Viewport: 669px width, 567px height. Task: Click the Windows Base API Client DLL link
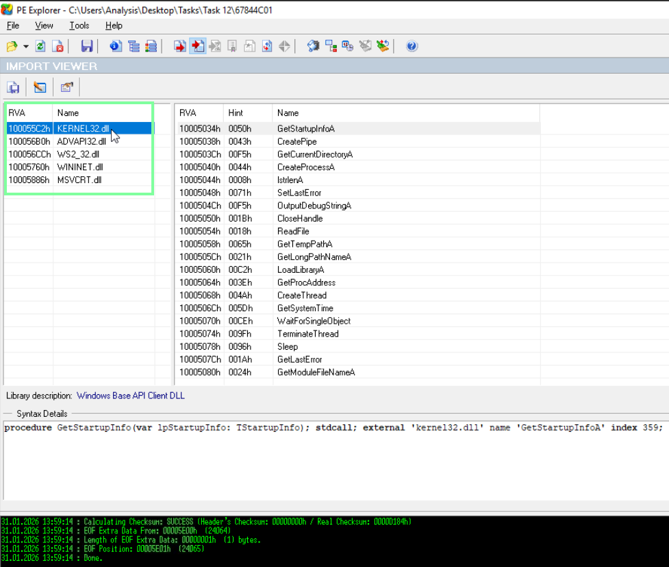click(x=131, y=396)
